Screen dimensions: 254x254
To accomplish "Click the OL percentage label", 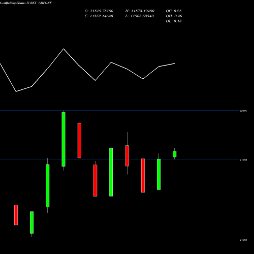I will point(174,21).
